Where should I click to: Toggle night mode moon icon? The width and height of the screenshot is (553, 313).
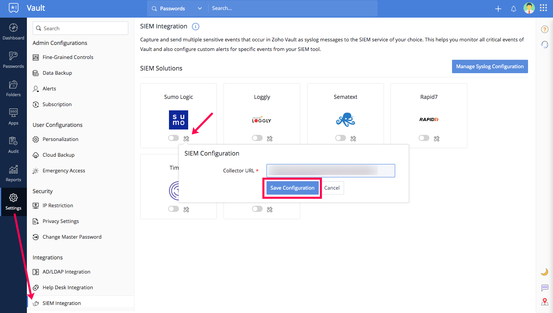click(544, 272)
